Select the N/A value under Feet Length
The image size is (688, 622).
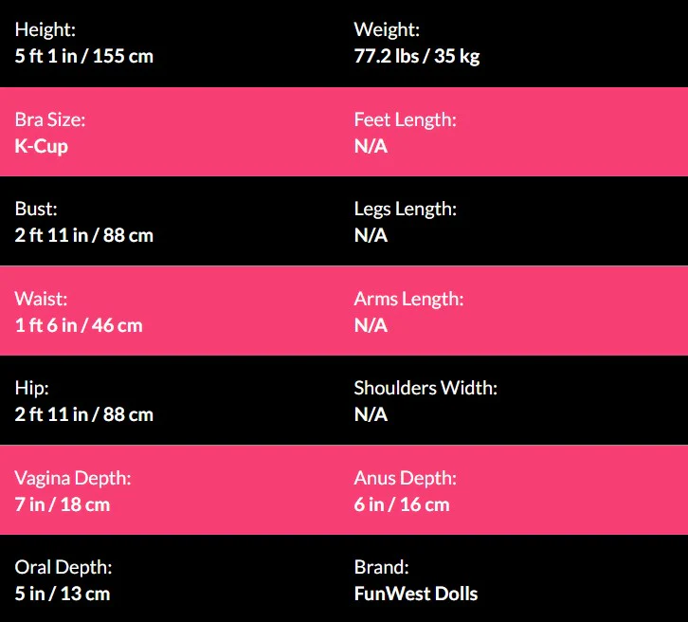coord(371,146)
